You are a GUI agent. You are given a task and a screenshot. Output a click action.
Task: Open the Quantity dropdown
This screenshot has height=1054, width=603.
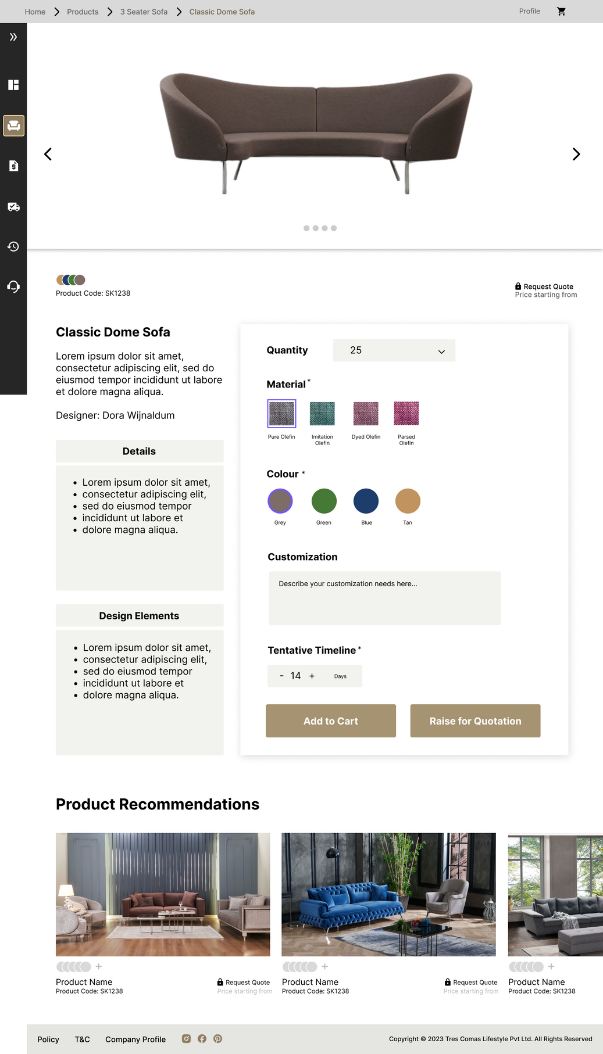(394, 350)
